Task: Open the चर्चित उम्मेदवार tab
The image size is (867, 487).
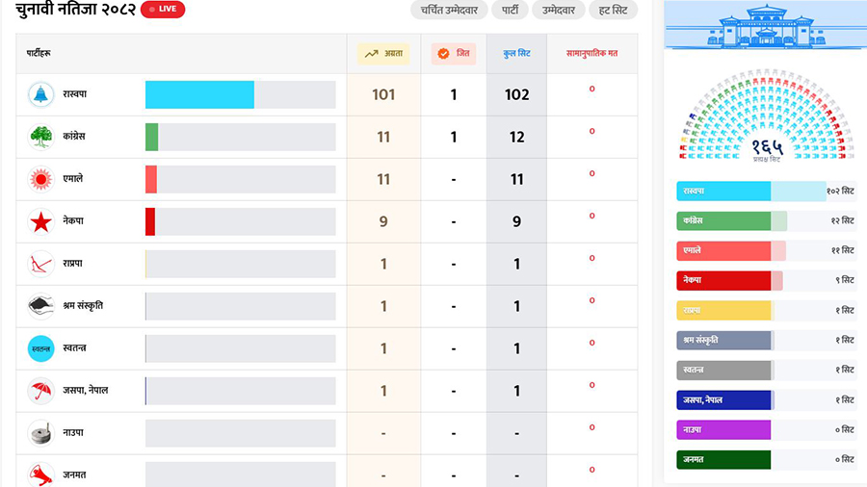Action: click(447, 11)
